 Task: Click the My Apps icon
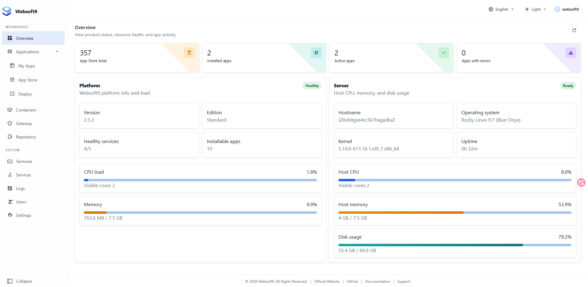pos(12,66)
